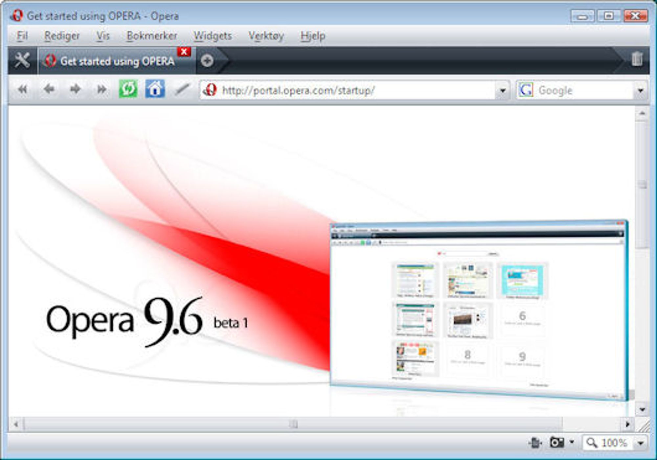Open the Bokmerker menu
This screenshot has height=460, width=657.
[152, 35]
